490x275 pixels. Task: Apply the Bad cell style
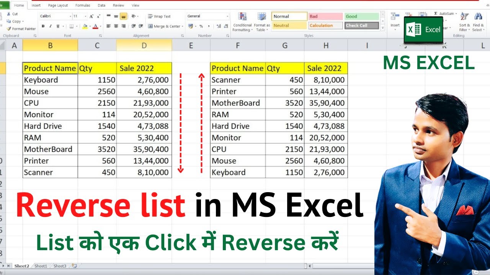(325, 16)
